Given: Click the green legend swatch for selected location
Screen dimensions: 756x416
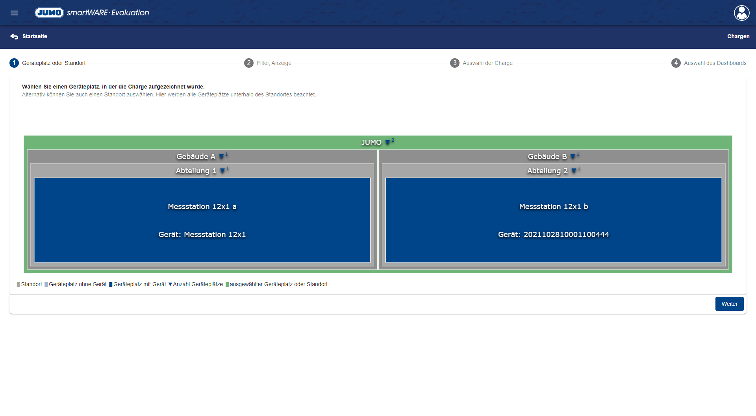Looking at the screenshot, I should [x=227, y=285].
